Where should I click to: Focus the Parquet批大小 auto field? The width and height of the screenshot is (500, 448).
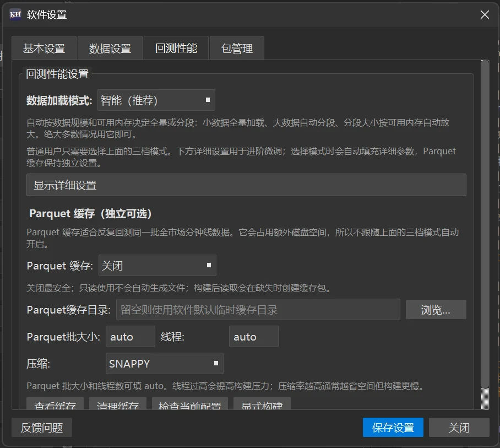(x=131, y=336)
